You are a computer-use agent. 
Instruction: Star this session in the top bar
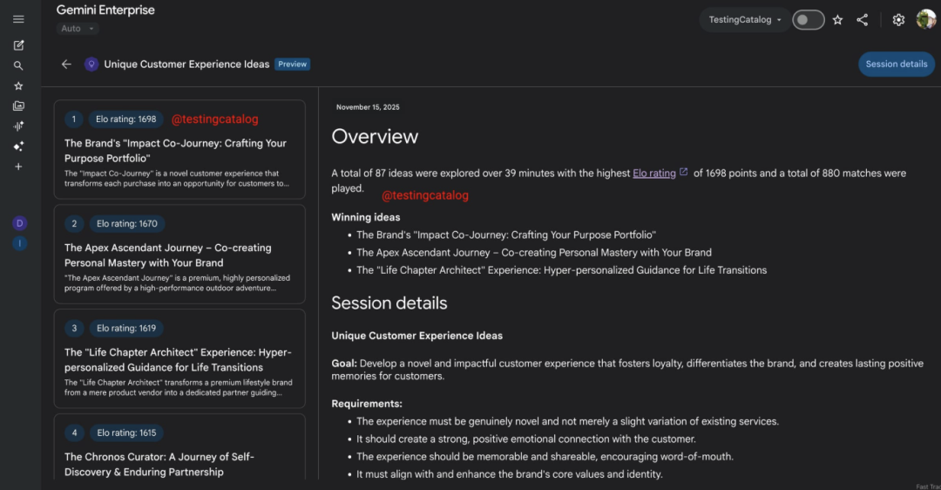837,20
